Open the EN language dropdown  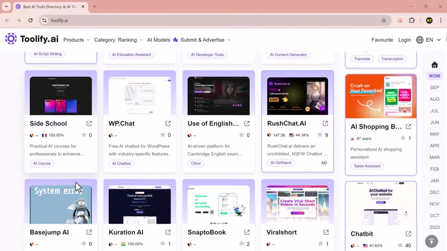tap(433, 40)
